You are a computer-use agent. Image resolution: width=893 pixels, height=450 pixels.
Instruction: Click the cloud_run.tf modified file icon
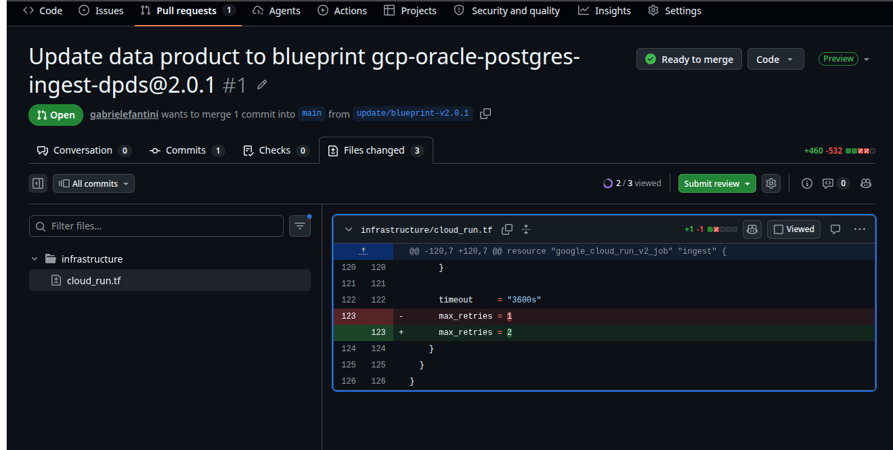(x=57, y=281)
